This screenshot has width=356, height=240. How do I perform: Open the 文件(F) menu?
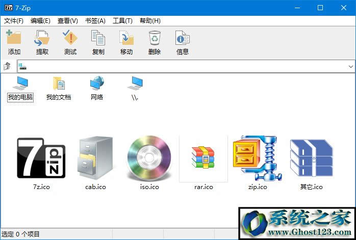point(14,21)
